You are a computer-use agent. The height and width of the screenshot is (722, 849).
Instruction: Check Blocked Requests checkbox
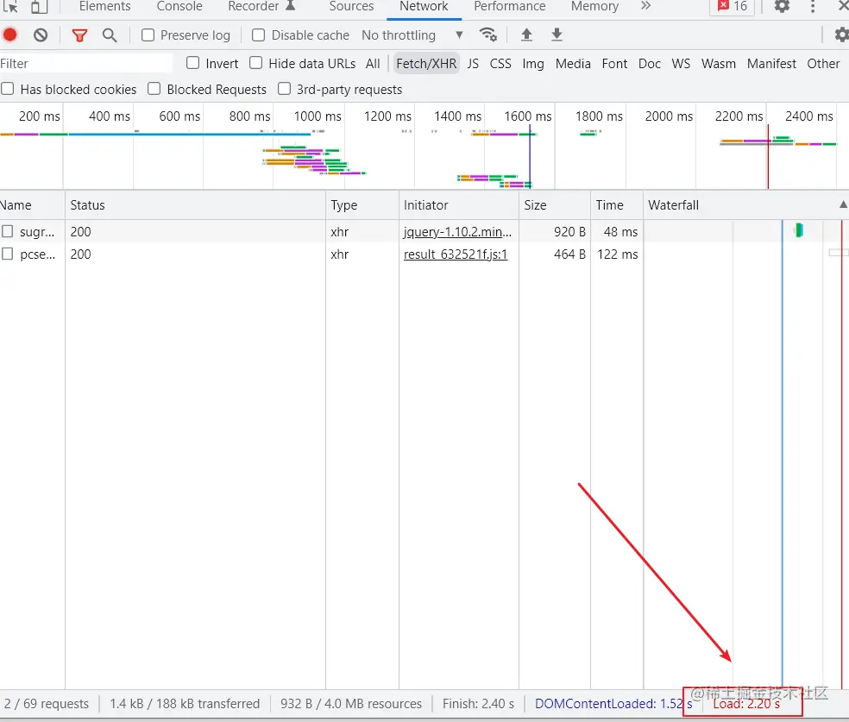point(154,89)
